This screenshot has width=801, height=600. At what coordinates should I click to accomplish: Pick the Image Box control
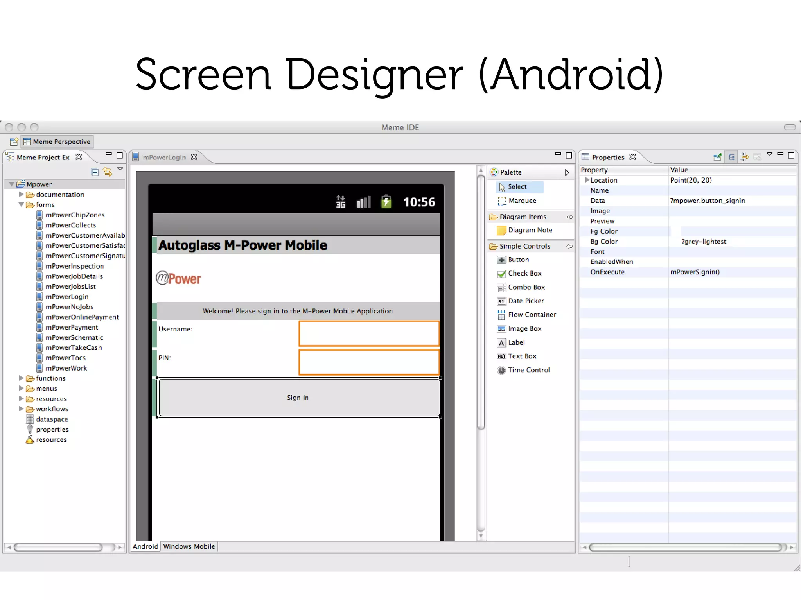519,328
